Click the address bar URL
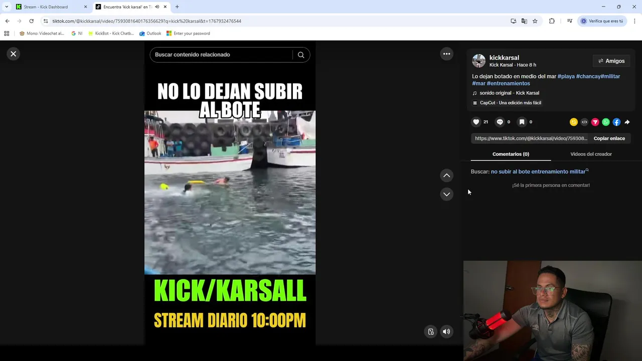The width and height of the screenshot is (642, 361). click(x=146, y=21)
